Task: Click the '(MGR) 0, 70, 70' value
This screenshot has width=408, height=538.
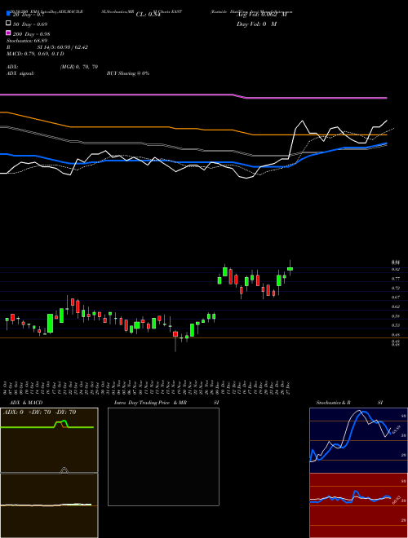Action: (x=79, y=67)
